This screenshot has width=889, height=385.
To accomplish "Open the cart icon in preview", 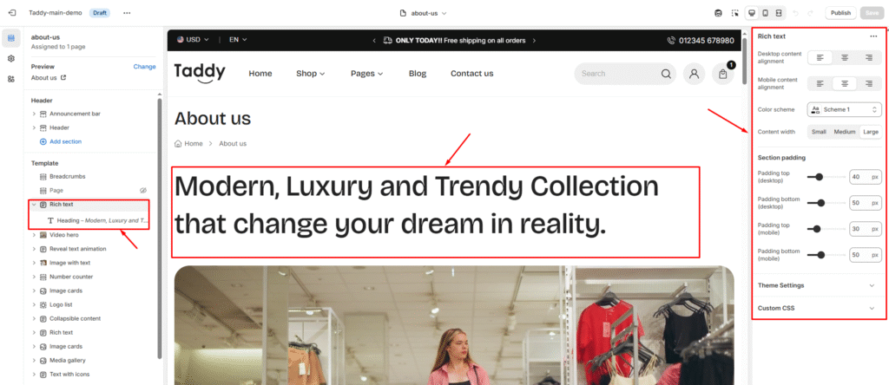I will 723,74.
